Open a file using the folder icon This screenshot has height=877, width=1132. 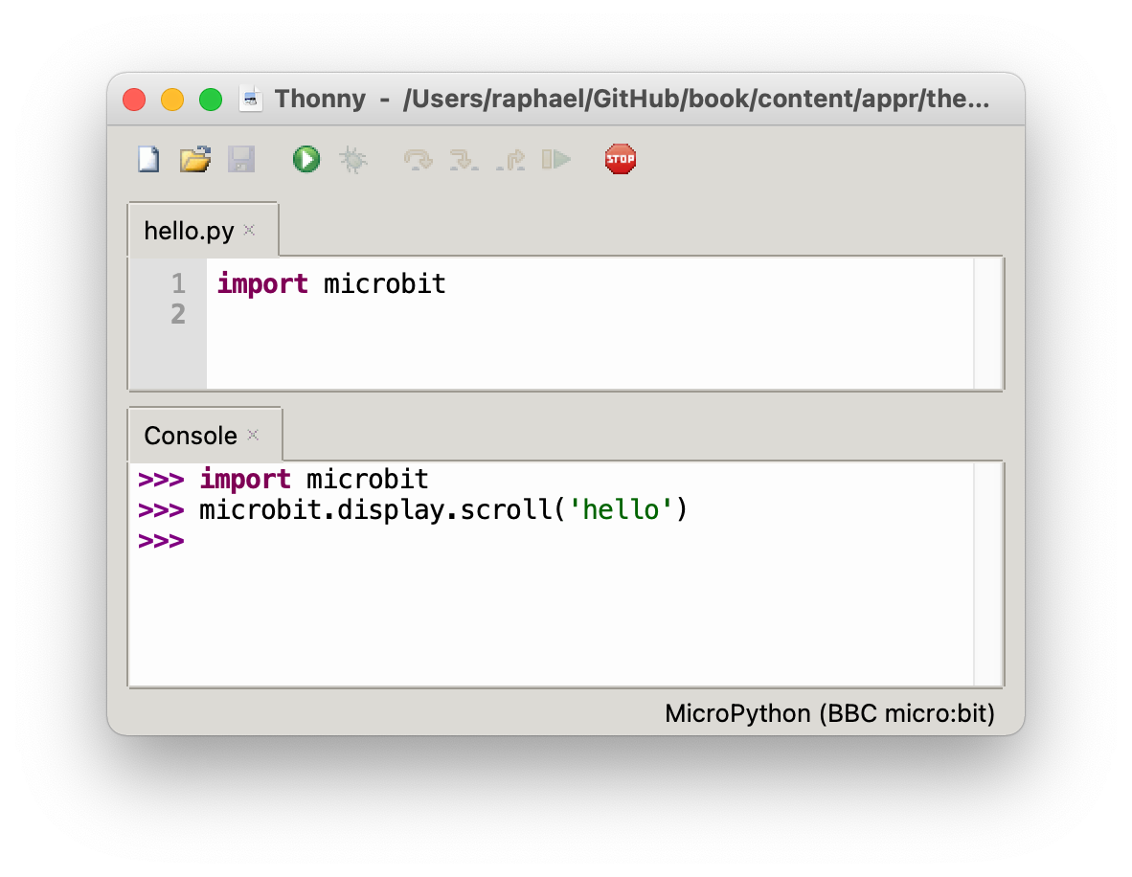click(195, 159)
